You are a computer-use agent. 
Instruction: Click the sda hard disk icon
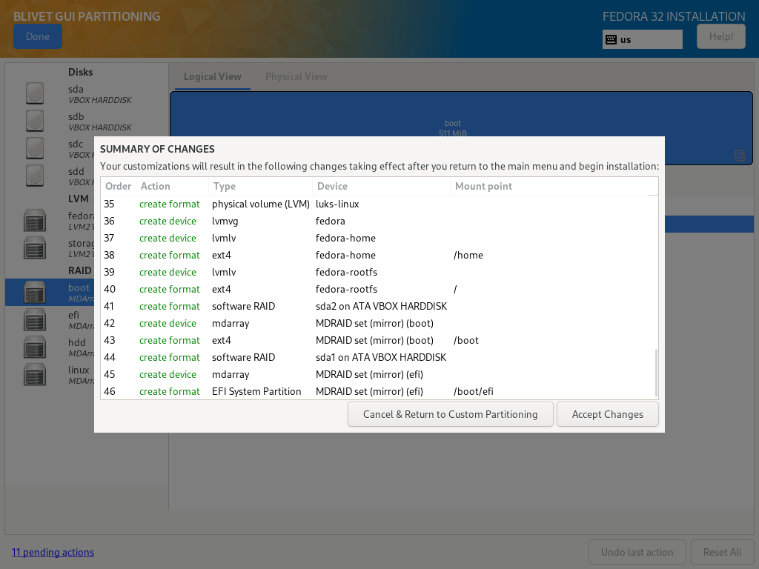(x=35, y=93)
